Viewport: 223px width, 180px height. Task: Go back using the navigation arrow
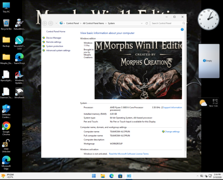point(45,23)
